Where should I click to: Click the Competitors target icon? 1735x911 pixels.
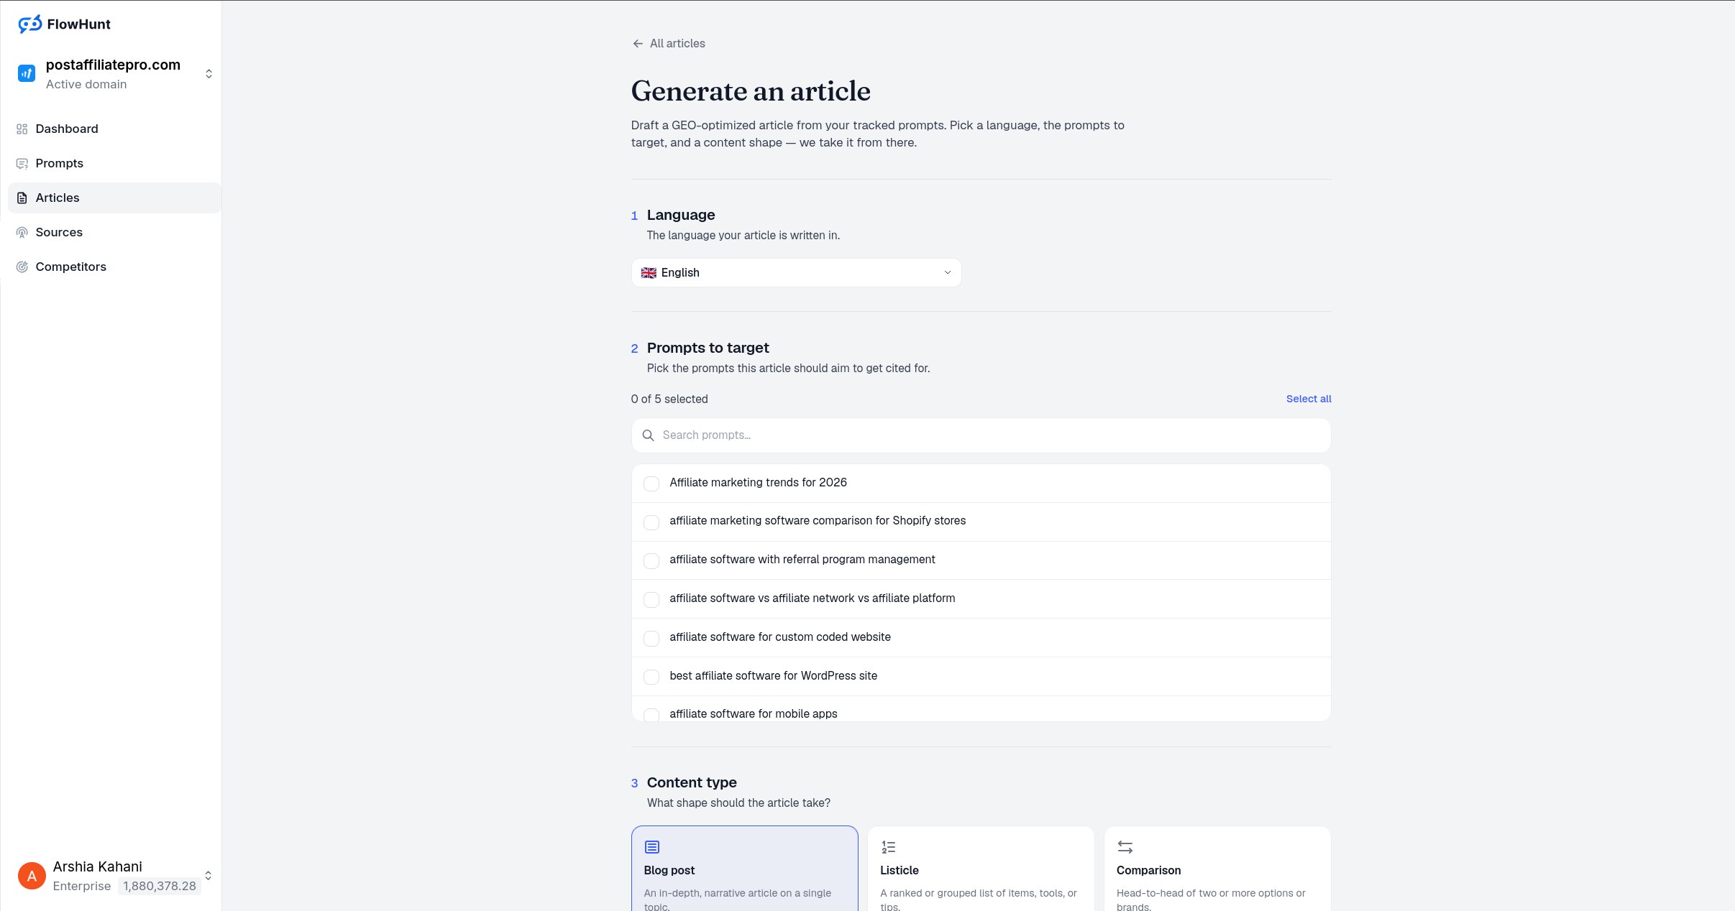point(22,267)
